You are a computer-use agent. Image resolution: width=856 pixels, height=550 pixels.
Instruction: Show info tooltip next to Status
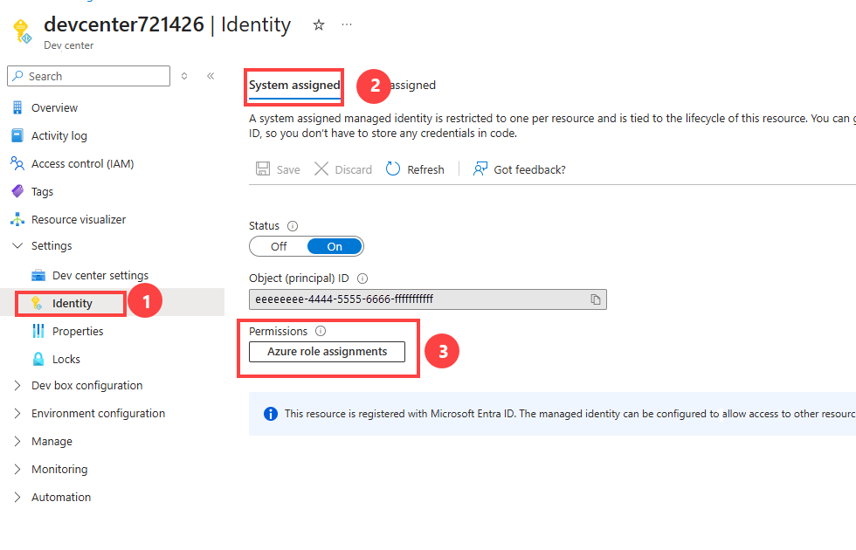click(293, 226)
